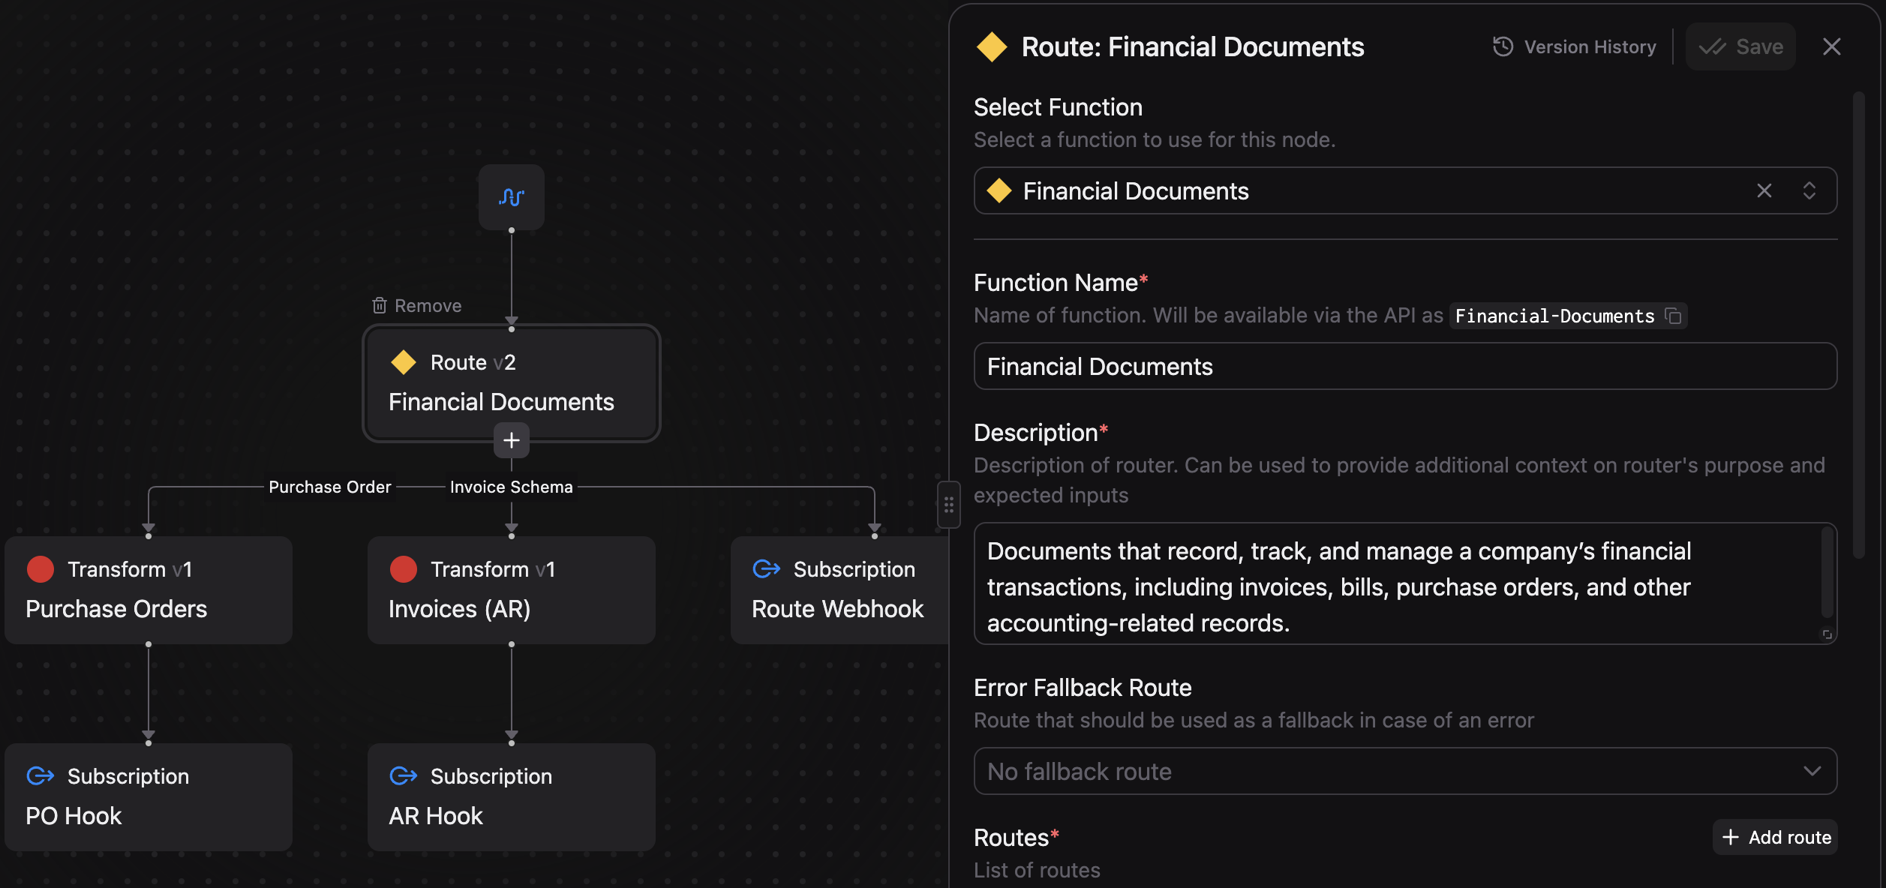
Task: Click into the Description text area
Action: [x=1395, y=585]
